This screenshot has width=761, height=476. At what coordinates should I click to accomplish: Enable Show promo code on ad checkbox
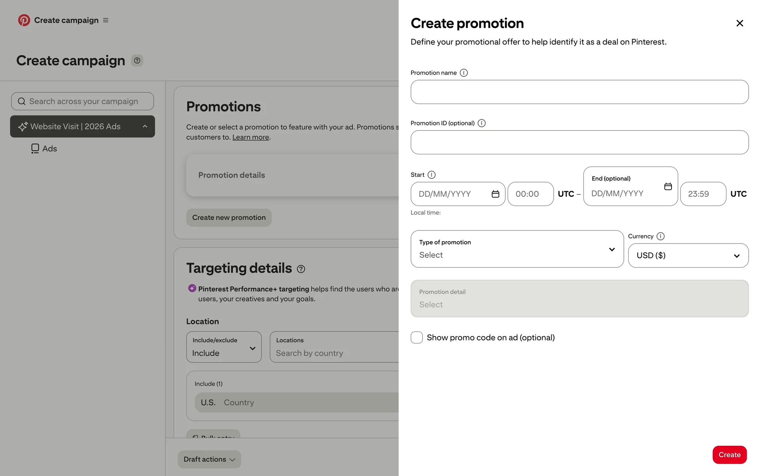(417, 338)
